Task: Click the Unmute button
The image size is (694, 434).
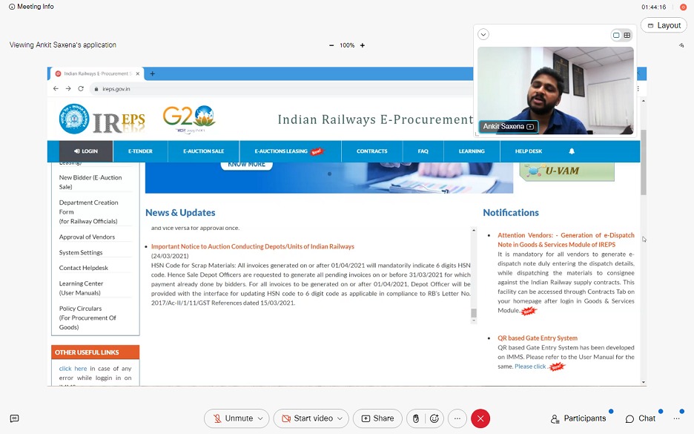Action: 233,418
